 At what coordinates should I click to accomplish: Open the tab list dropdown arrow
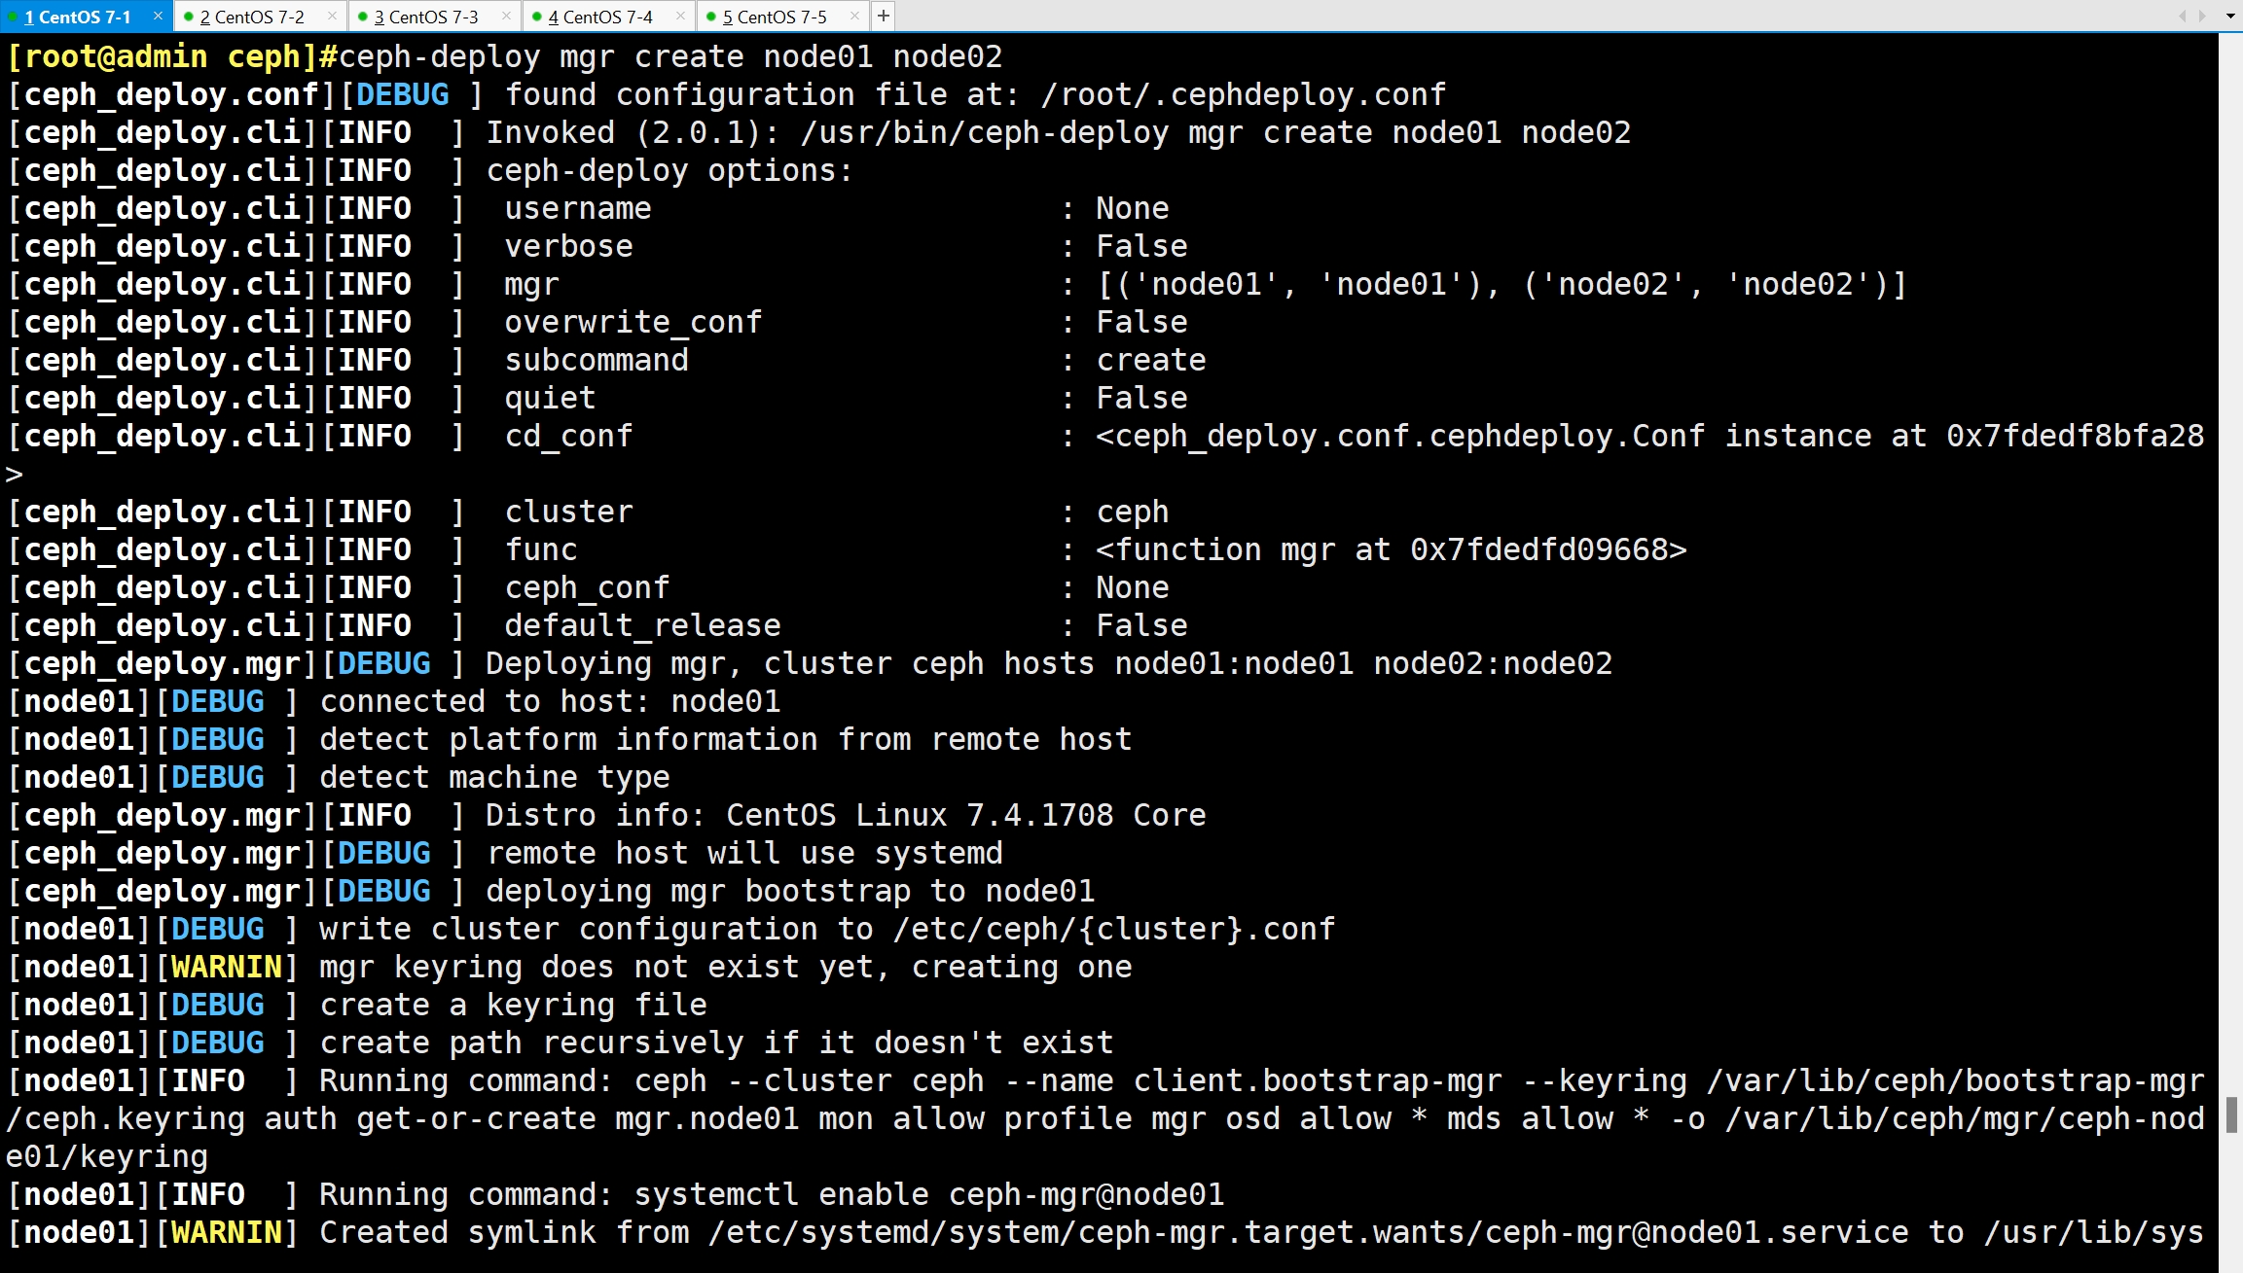tap(2230, 16)
